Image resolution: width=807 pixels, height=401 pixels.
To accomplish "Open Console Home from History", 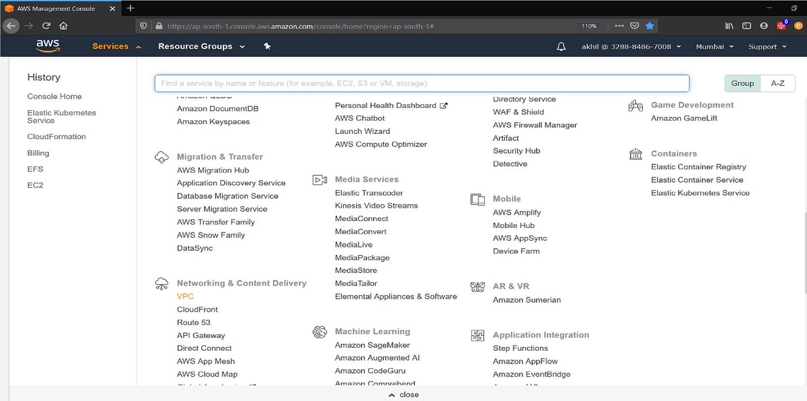I will 54,96.
